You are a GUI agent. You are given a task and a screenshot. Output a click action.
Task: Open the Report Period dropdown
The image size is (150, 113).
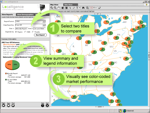tap(44, 21)
